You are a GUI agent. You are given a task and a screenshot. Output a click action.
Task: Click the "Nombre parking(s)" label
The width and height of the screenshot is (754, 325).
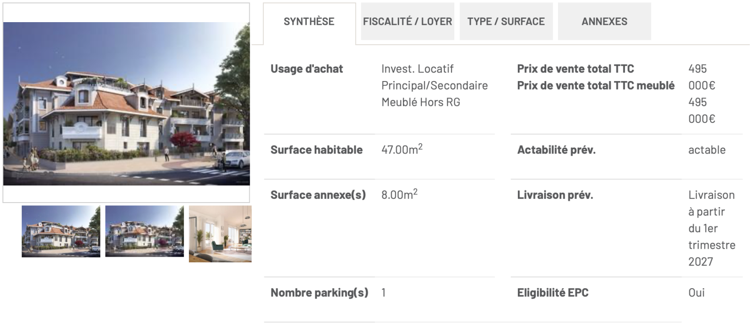coord(319,292)
